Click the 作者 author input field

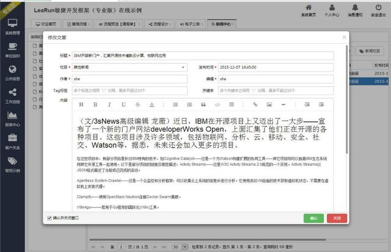click(130, 79)
